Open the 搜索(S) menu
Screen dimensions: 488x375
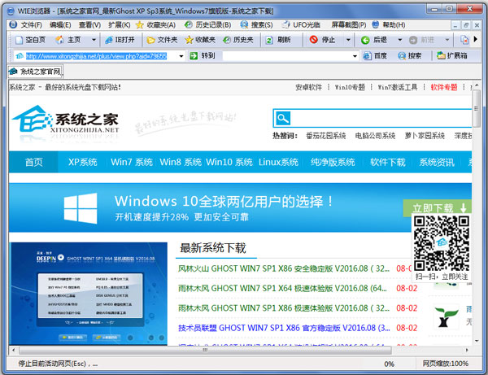coord(257,24)
